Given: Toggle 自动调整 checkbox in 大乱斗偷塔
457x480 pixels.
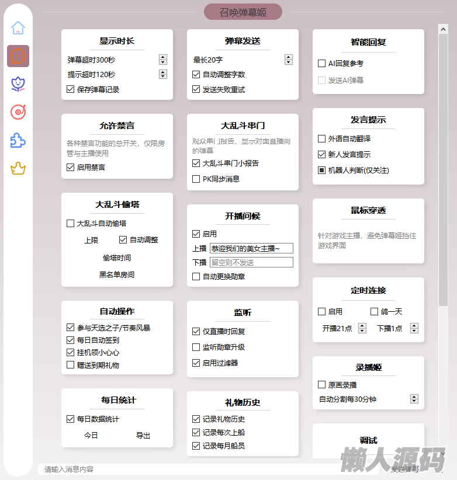Looking at the screenshot, I should click(123, 239).
